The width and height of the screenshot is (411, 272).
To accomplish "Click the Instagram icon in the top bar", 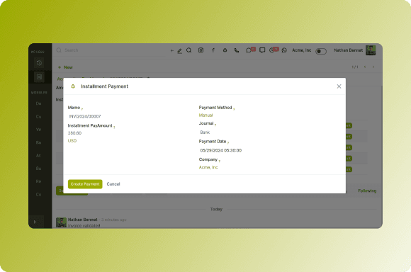I will point(201,50).
